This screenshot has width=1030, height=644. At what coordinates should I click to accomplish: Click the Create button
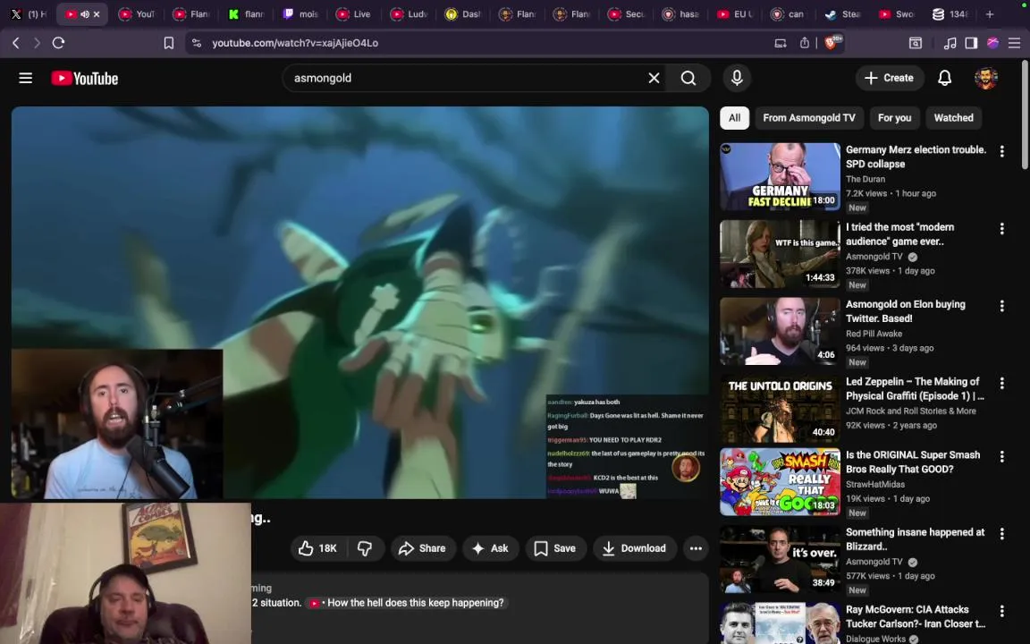point(889,78)
